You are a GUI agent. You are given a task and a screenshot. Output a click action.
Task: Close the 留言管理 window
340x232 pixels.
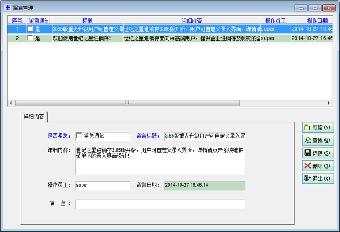point(329,8)
